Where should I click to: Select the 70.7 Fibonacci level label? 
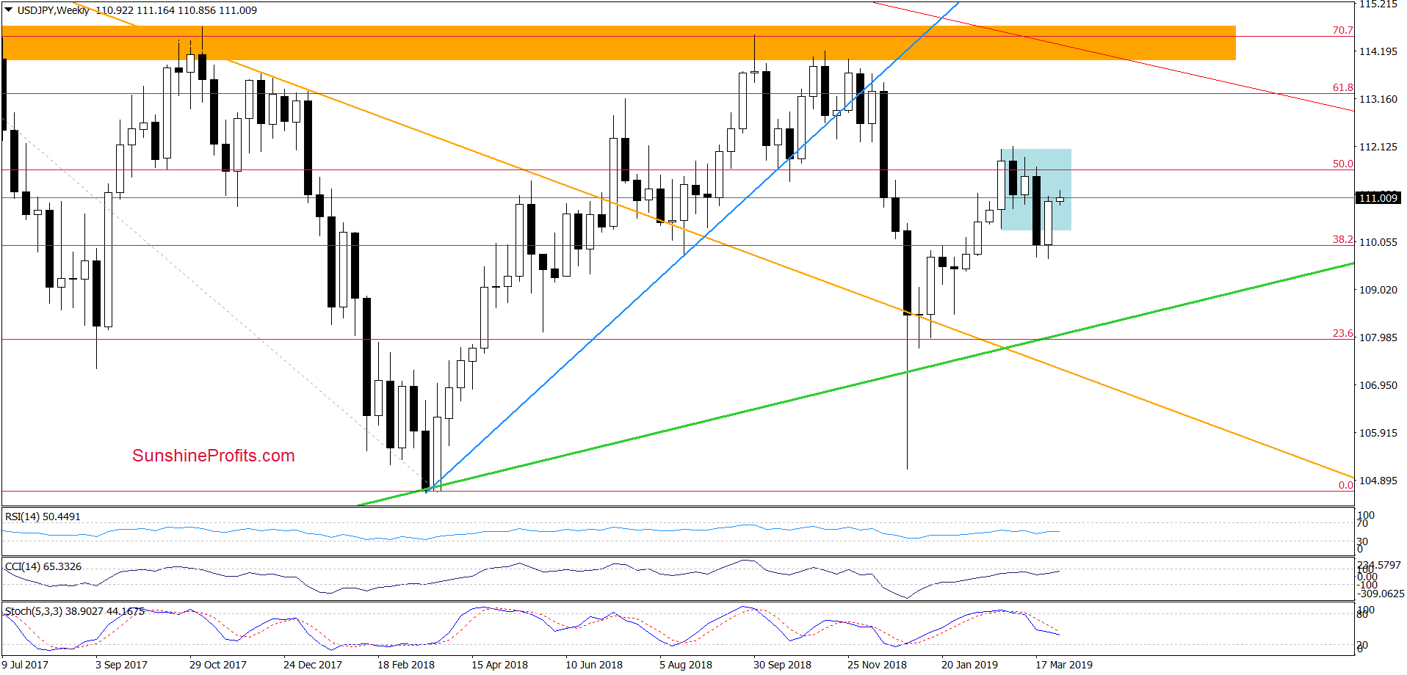(x=1342, y=30)
